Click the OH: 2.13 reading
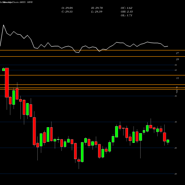This screenshot has height=185, width=185. click(x=127, y=12)
